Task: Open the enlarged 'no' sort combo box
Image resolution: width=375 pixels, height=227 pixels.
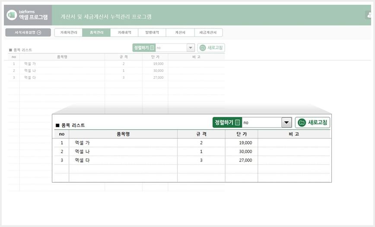Action: tap(267, 123)
